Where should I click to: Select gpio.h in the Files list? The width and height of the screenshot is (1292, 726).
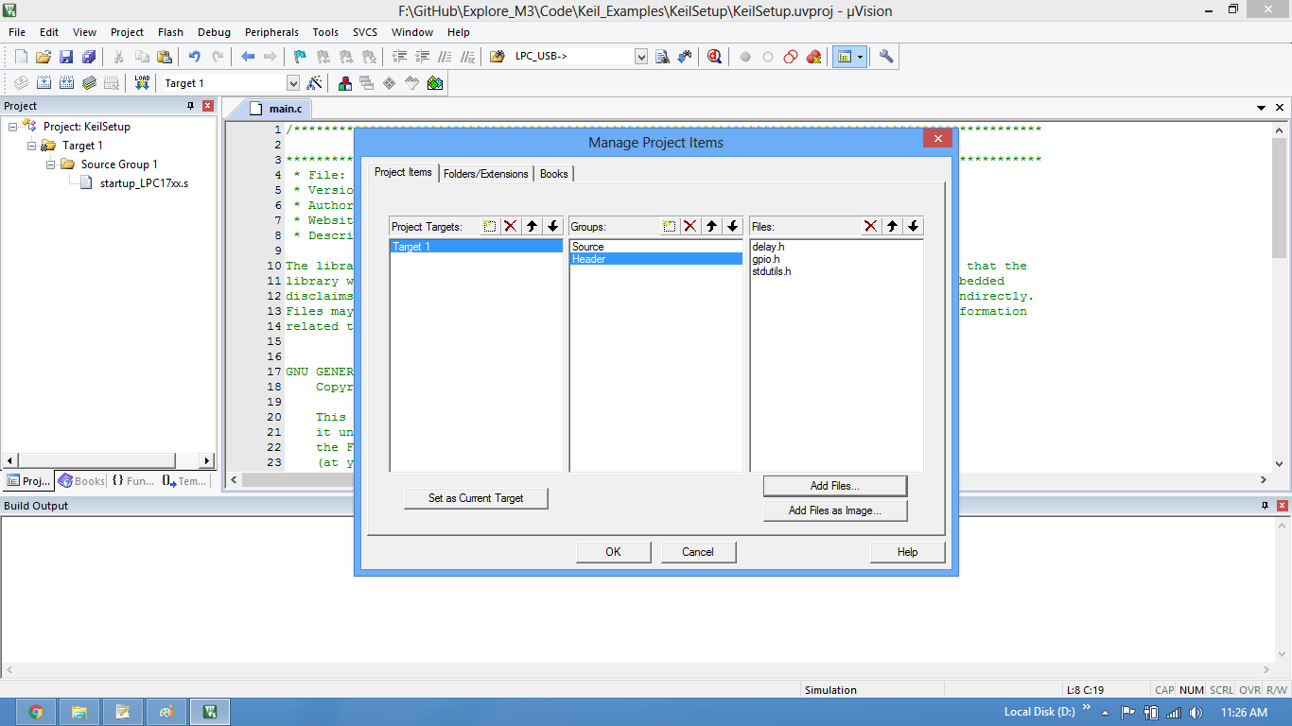tap(766, 259)
